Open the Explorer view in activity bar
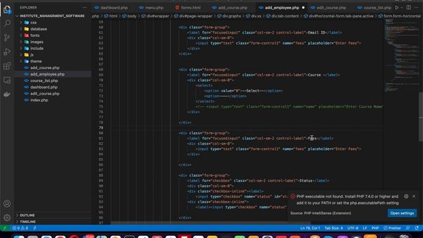The width and height of the screenshot is (423, 238). point(7,9)
